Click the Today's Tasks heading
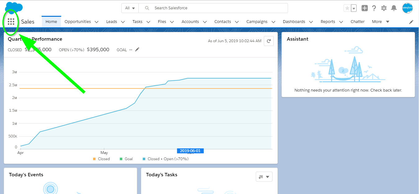 (x=162, y=175)
